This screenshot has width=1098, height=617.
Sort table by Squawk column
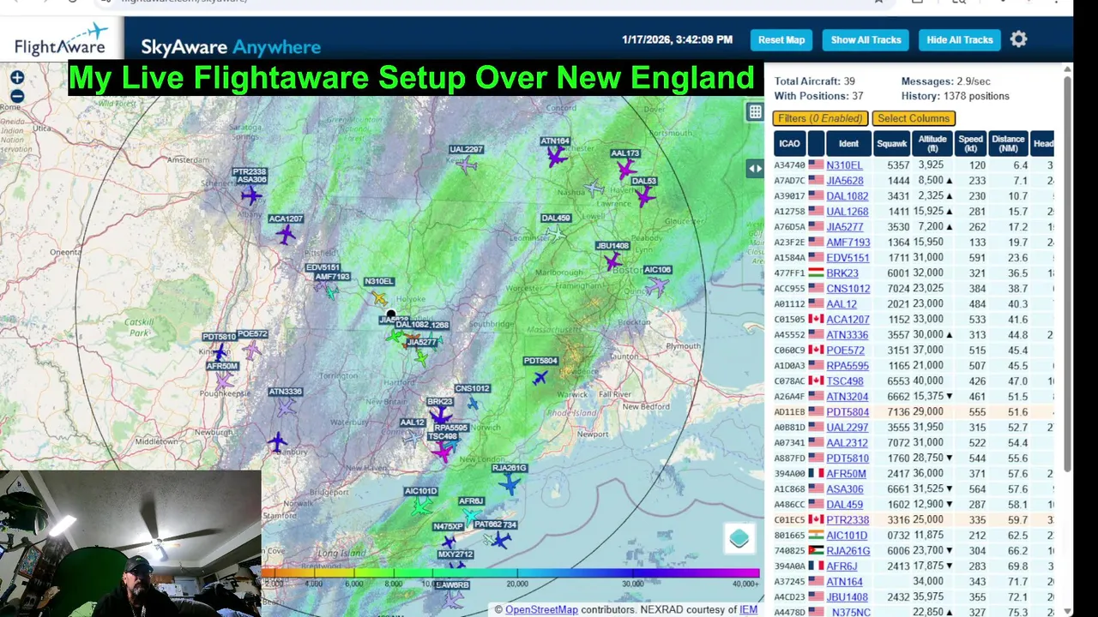coord(891,144)
